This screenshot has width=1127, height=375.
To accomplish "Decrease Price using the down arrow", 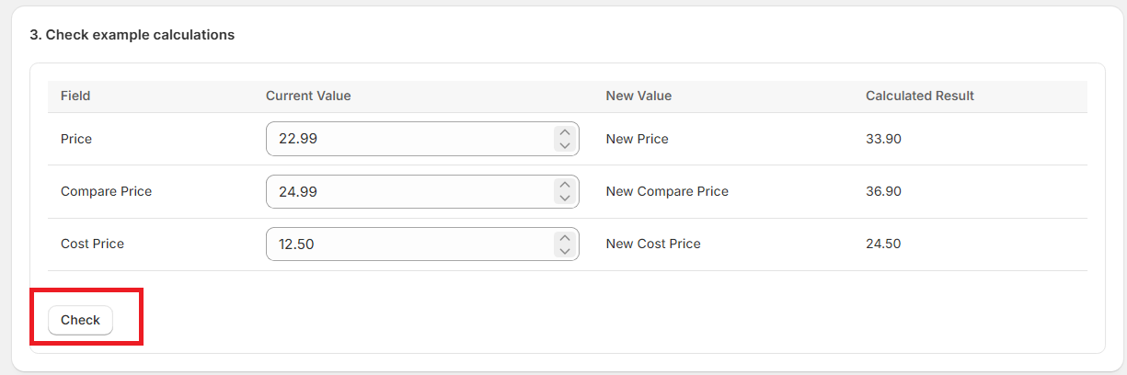I will pyautogui.click(x=565, y=145).
